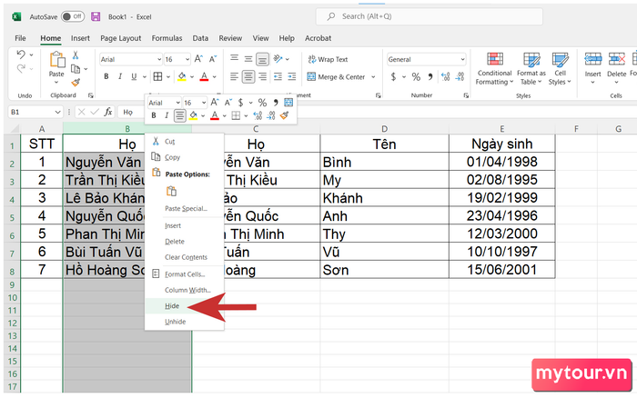
Task: Open the Formulas ribbon tab
Action: 167,38
